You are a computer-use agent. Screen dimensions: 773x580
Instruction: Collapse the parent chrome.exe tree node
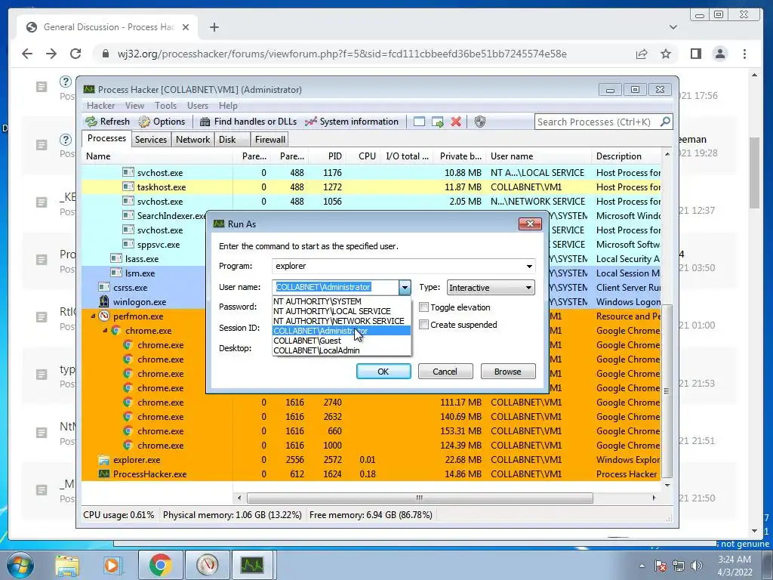point(105,331)
